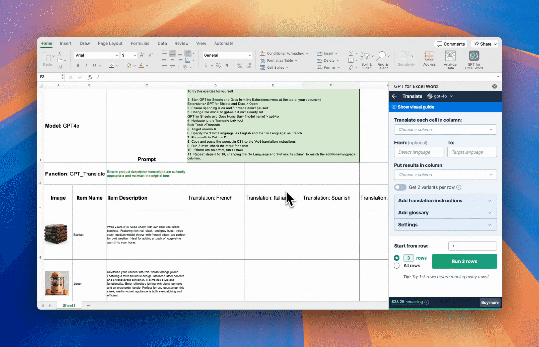Open the Translate each cell column dropdown

click(x=445, y=129)
